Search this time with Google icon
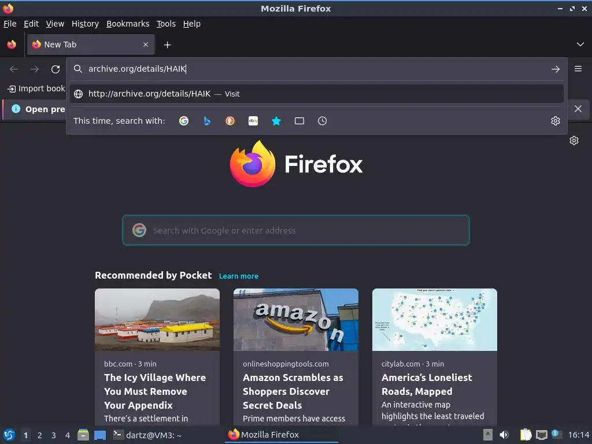The width and height of the screenshot is (592, 444). tap(184, 121)
